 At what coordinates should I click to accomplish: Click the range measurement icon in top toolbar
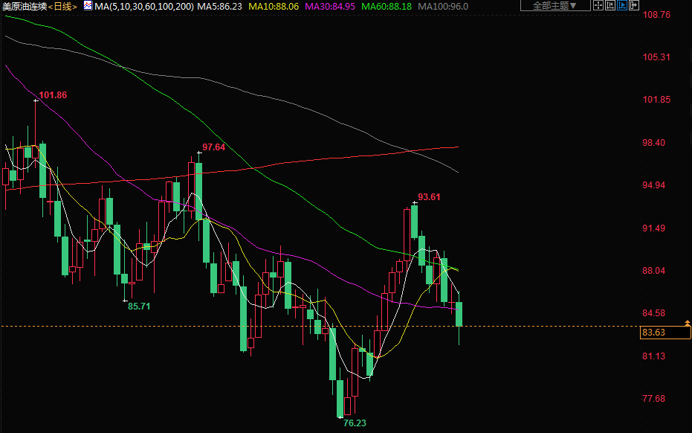point(610,6)
